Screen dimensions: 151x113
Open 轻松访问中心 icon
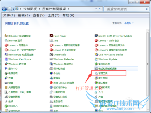(x=51, y=87)
